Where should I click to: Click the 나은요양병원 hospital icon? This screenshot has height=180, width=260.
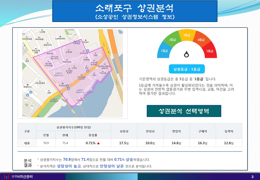point(40,81)
